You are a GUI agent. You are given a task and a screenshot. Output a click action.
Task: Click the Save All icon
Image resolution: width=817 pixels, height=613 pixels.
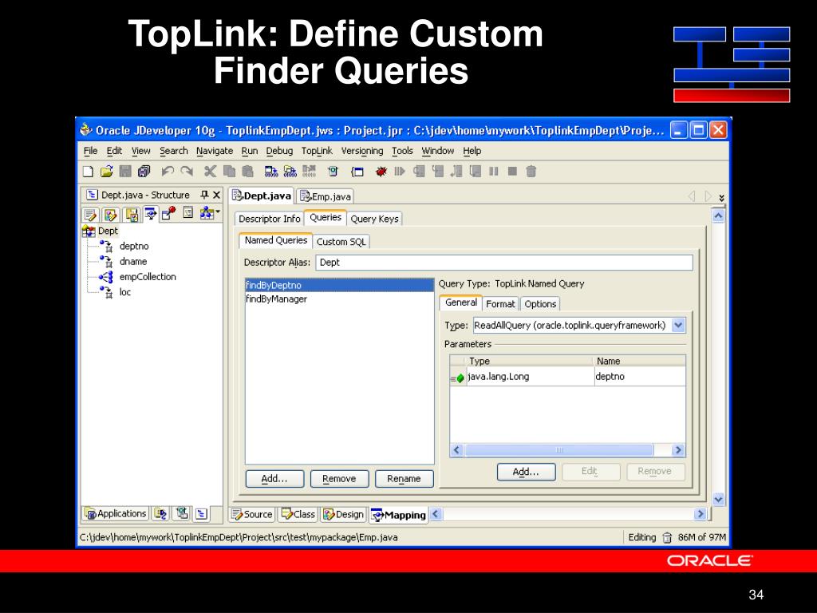coord(144,172)
